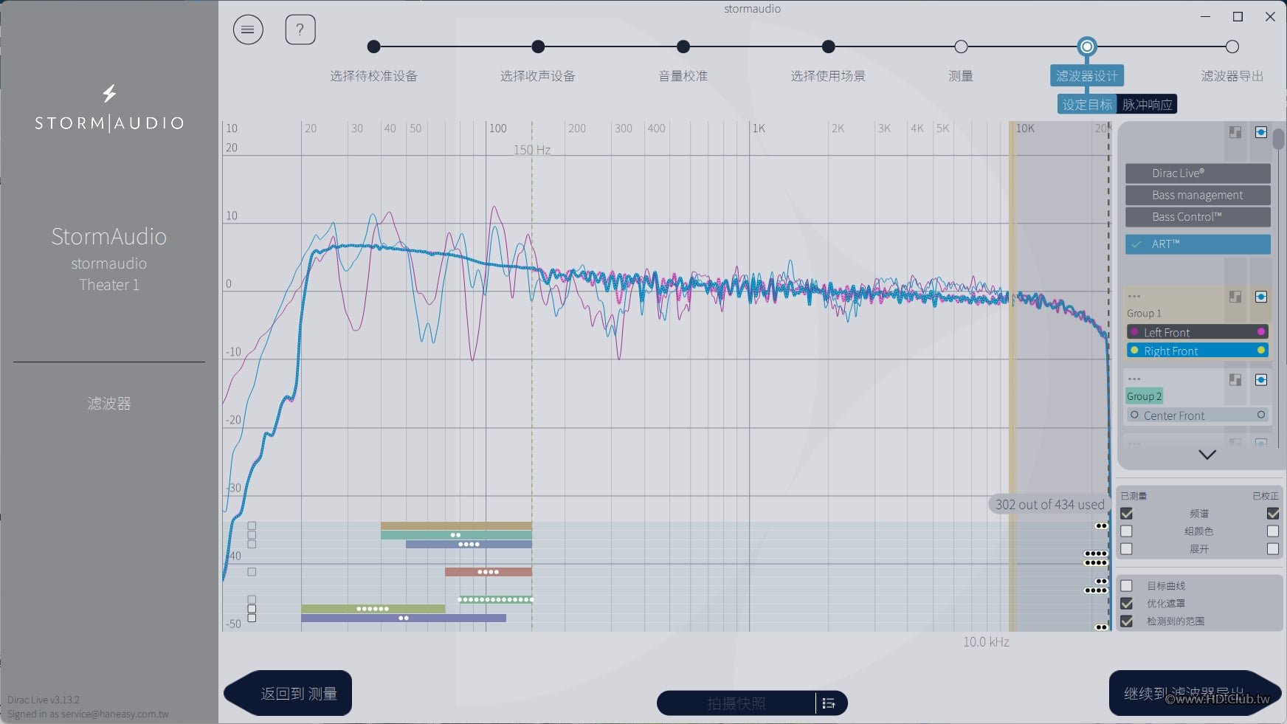
Task: Select Center Front channel
Action: point(1197,416)
